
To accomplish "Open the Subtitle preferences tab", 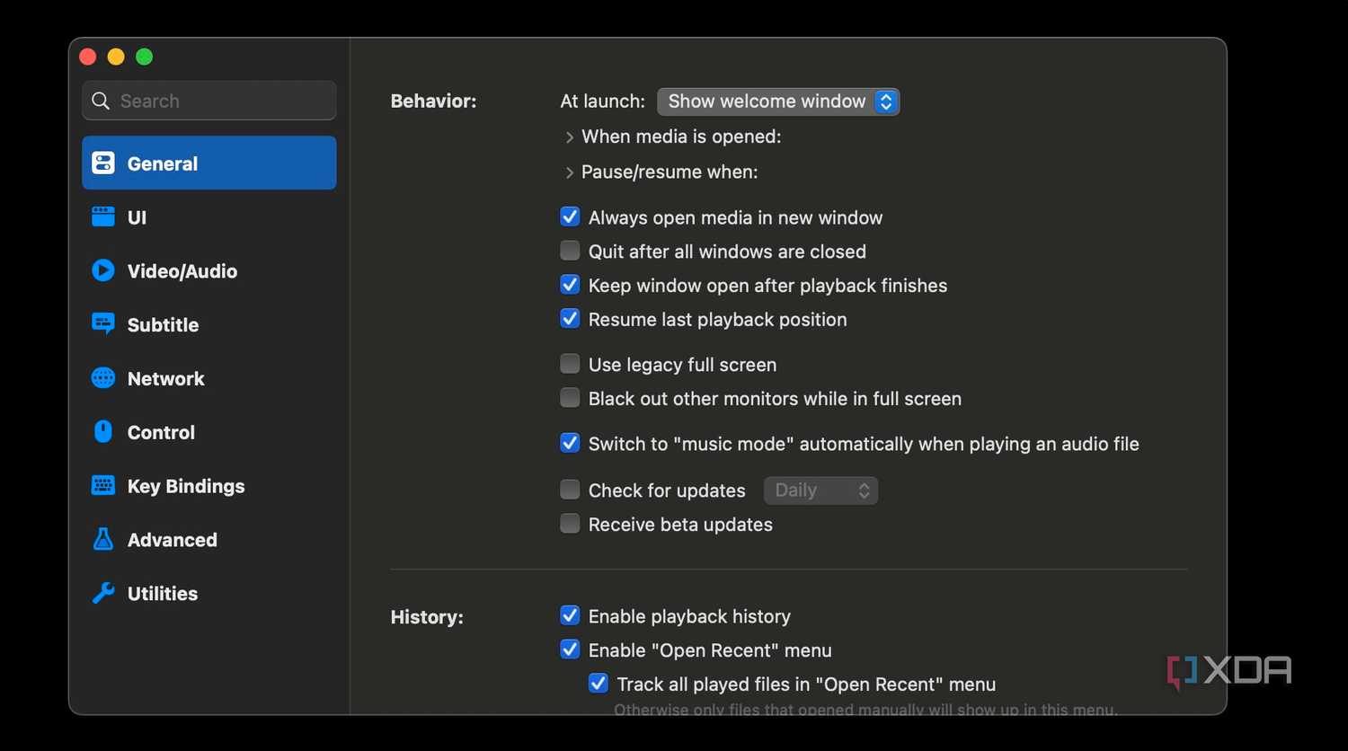I will [209, 324].
